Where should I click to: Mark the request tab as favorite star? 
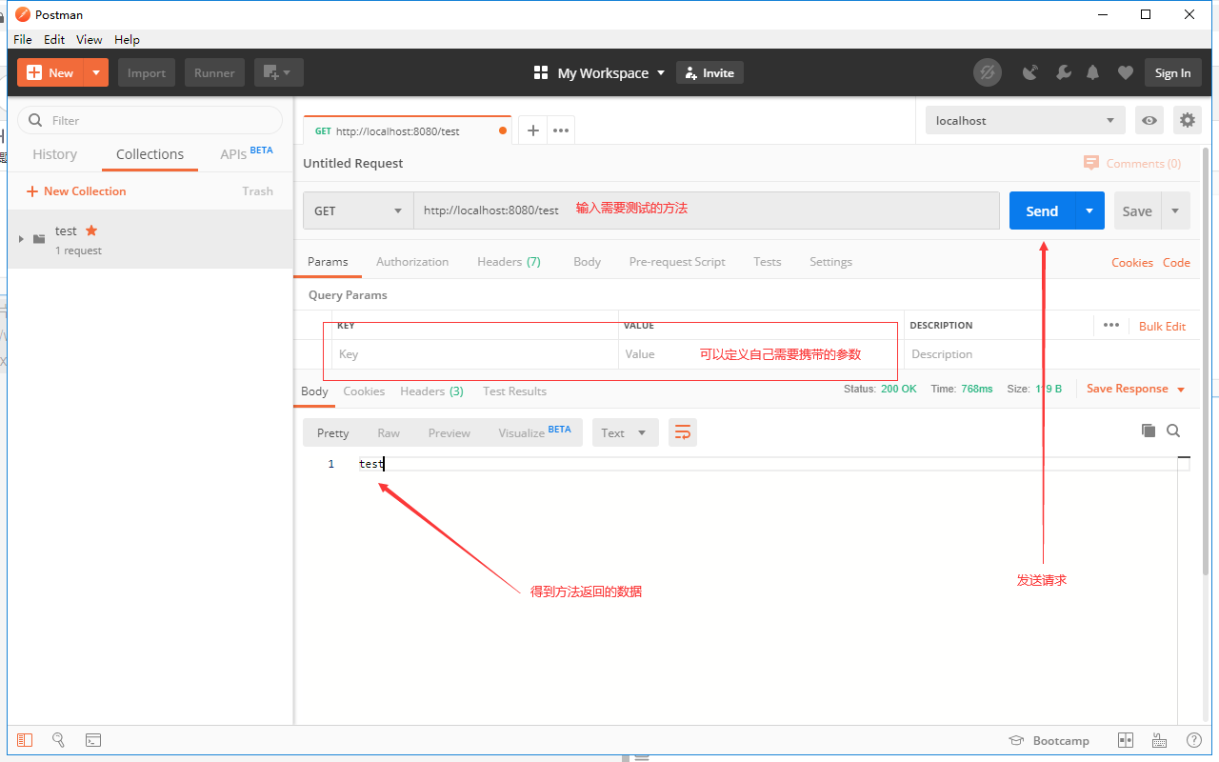coord(90,231)
